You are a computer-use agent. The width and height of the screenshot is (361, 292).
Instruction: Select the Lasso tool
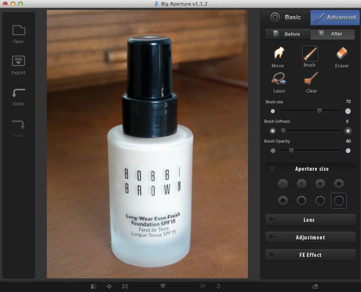pyautogui.click(x=279, y=83)
